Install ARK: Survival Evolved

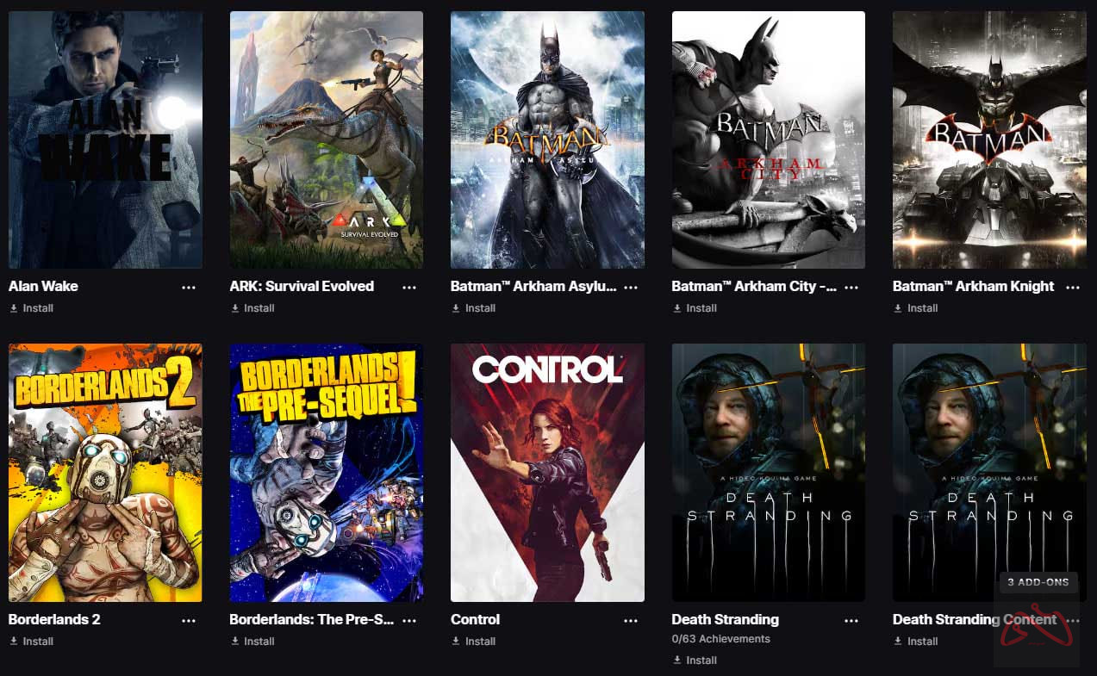[x=252, y=308]
